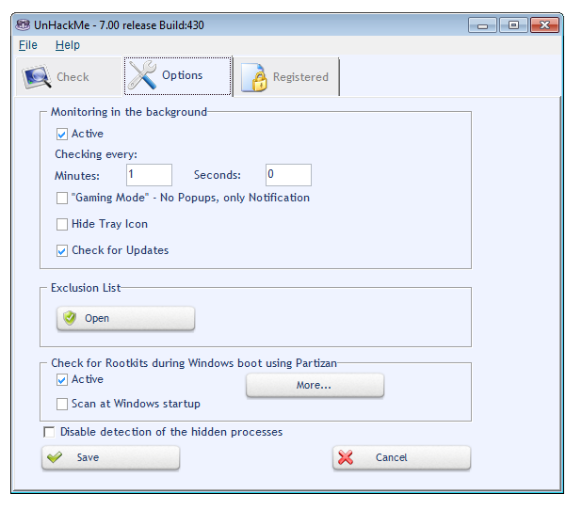582x510 pixels.
Task: Save the options
Action: tap(110, 457)
